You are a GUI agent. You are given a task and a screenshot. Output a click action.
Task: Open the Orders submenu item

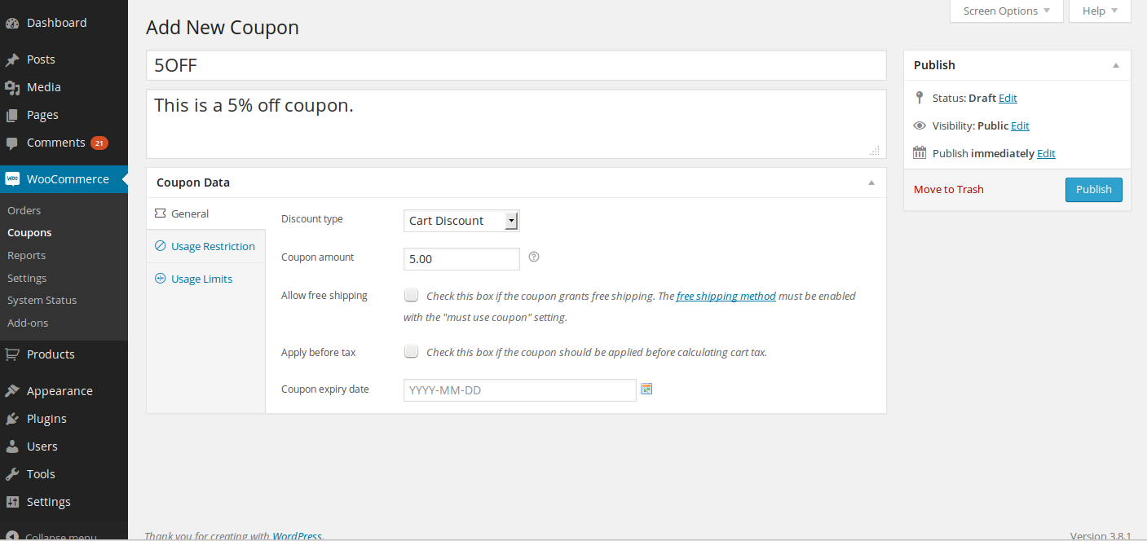point(24,210)
